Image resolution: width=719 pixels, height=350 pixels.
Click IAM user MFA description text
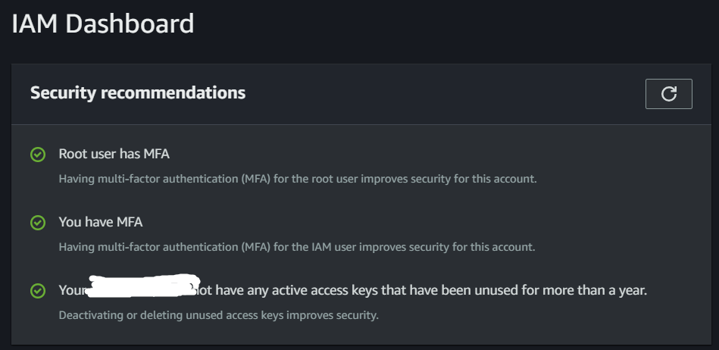(x=297, y=247)
